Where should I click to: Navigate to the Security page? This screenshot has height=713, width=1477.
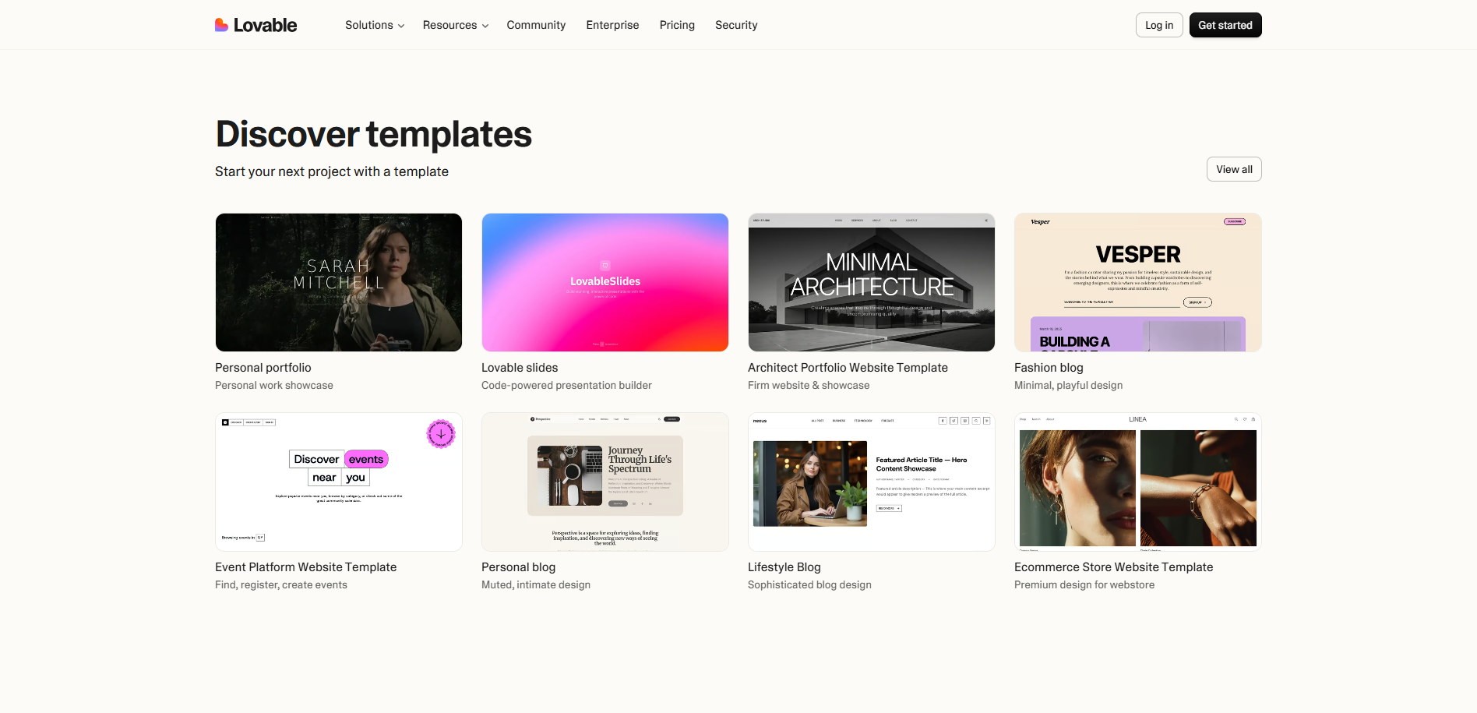click(x=736, y=25)
